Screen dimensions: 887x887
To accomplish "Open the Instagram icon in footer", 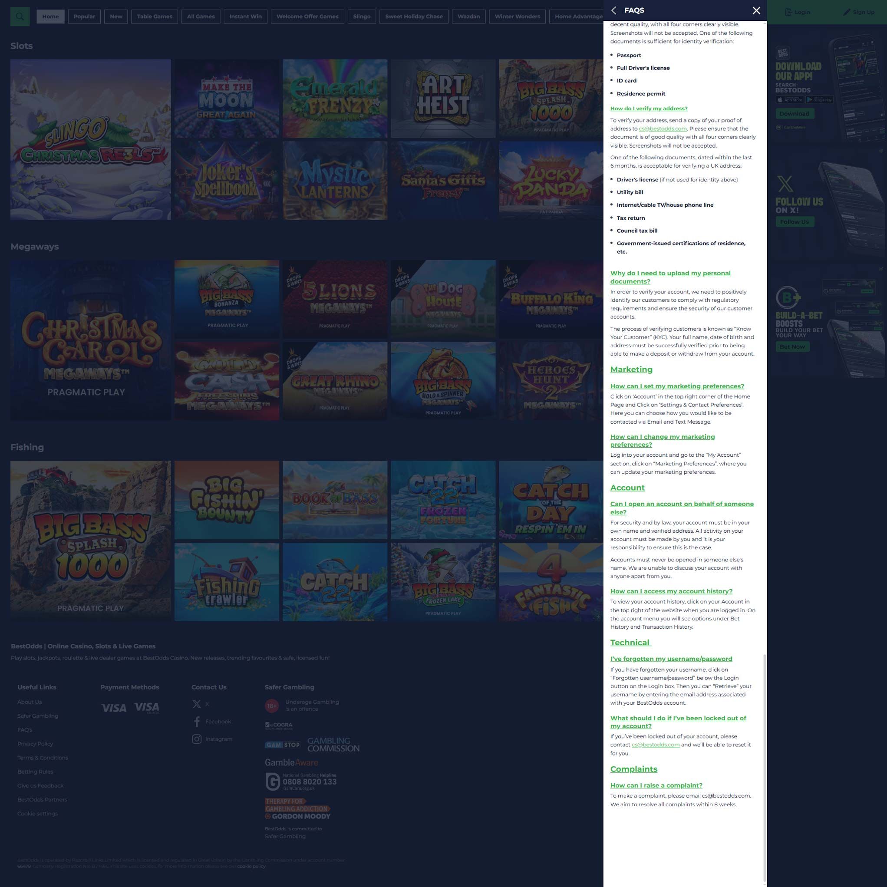I will click(x=197, y=739).
